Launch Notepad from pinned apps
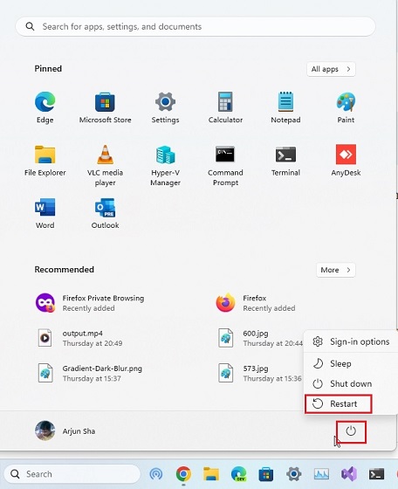 [x=285, y=107]
